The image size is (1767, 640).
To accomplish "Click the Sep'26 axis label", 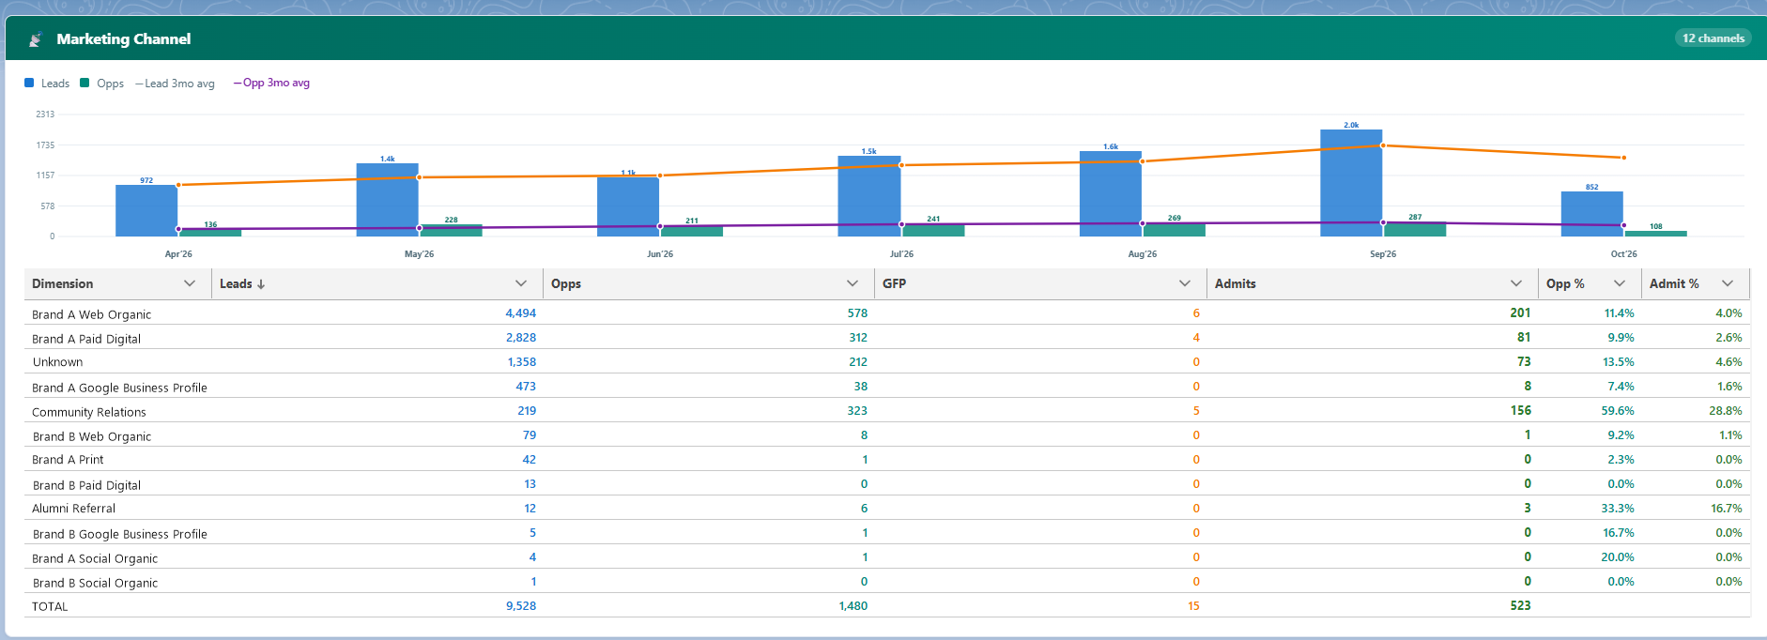I will coord(1383,254).
